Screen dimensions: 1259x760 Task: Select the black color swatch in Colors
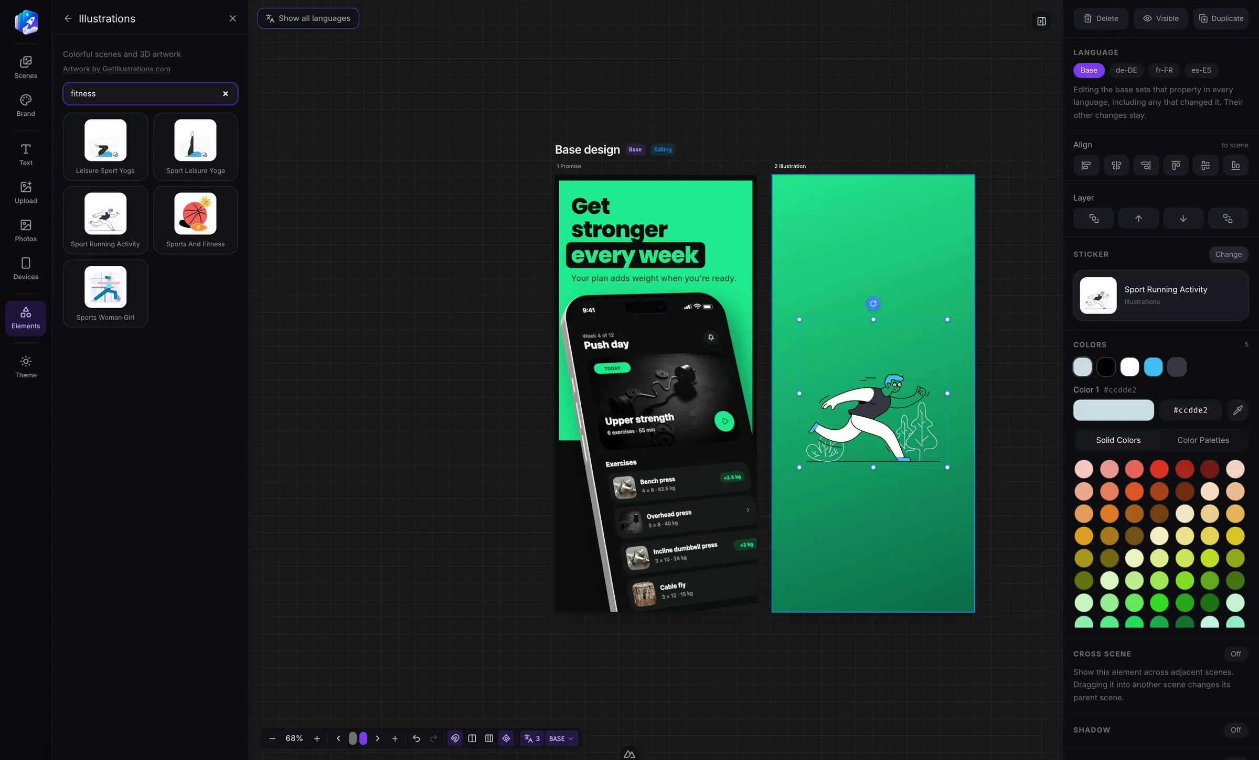point(1106,367)
